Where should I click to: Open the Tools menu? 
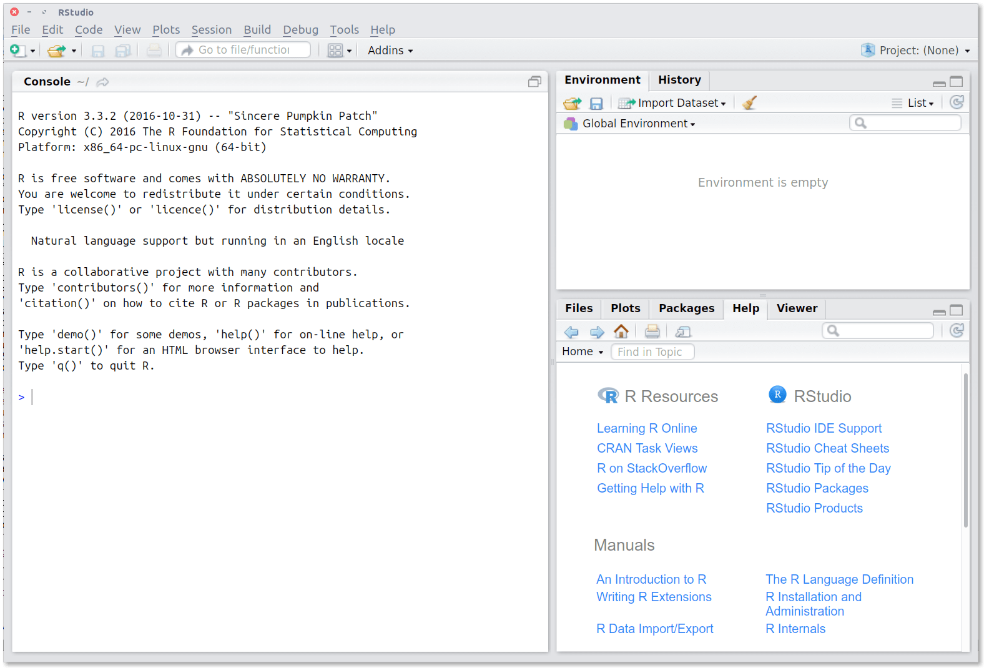click(x=344, y=29)
